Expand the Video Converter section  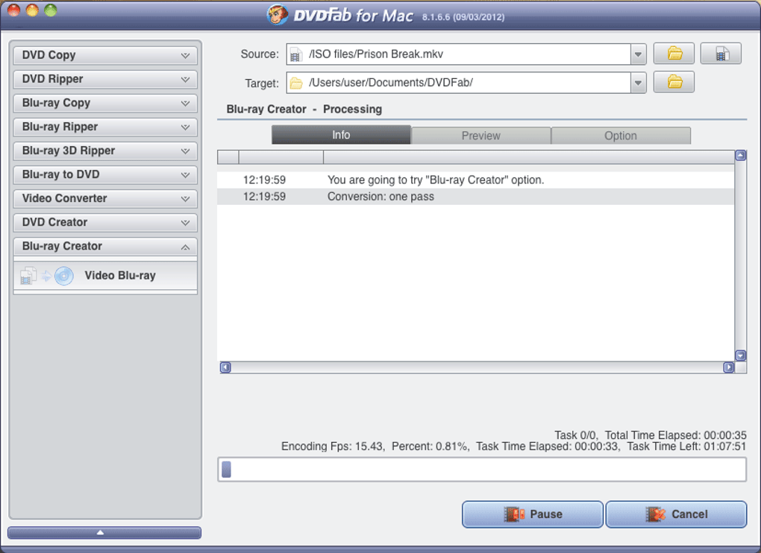click(105, 198)
